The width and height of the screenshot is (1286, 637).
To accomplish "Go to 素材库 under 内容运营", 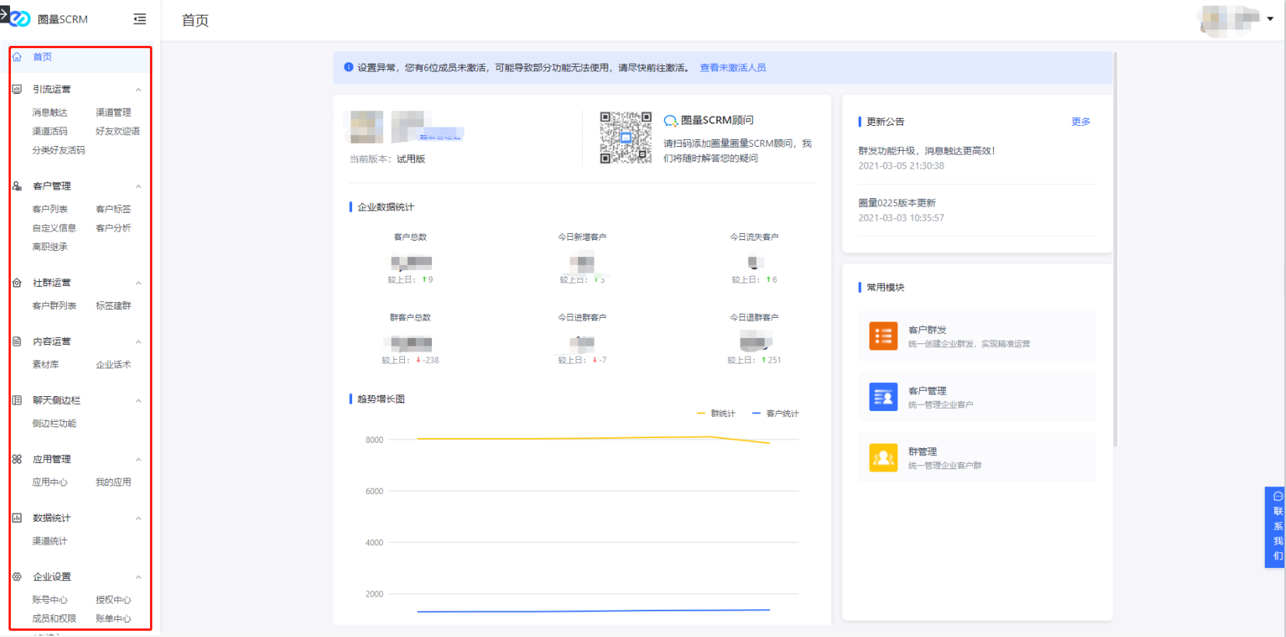I will [x=45, y=364].
